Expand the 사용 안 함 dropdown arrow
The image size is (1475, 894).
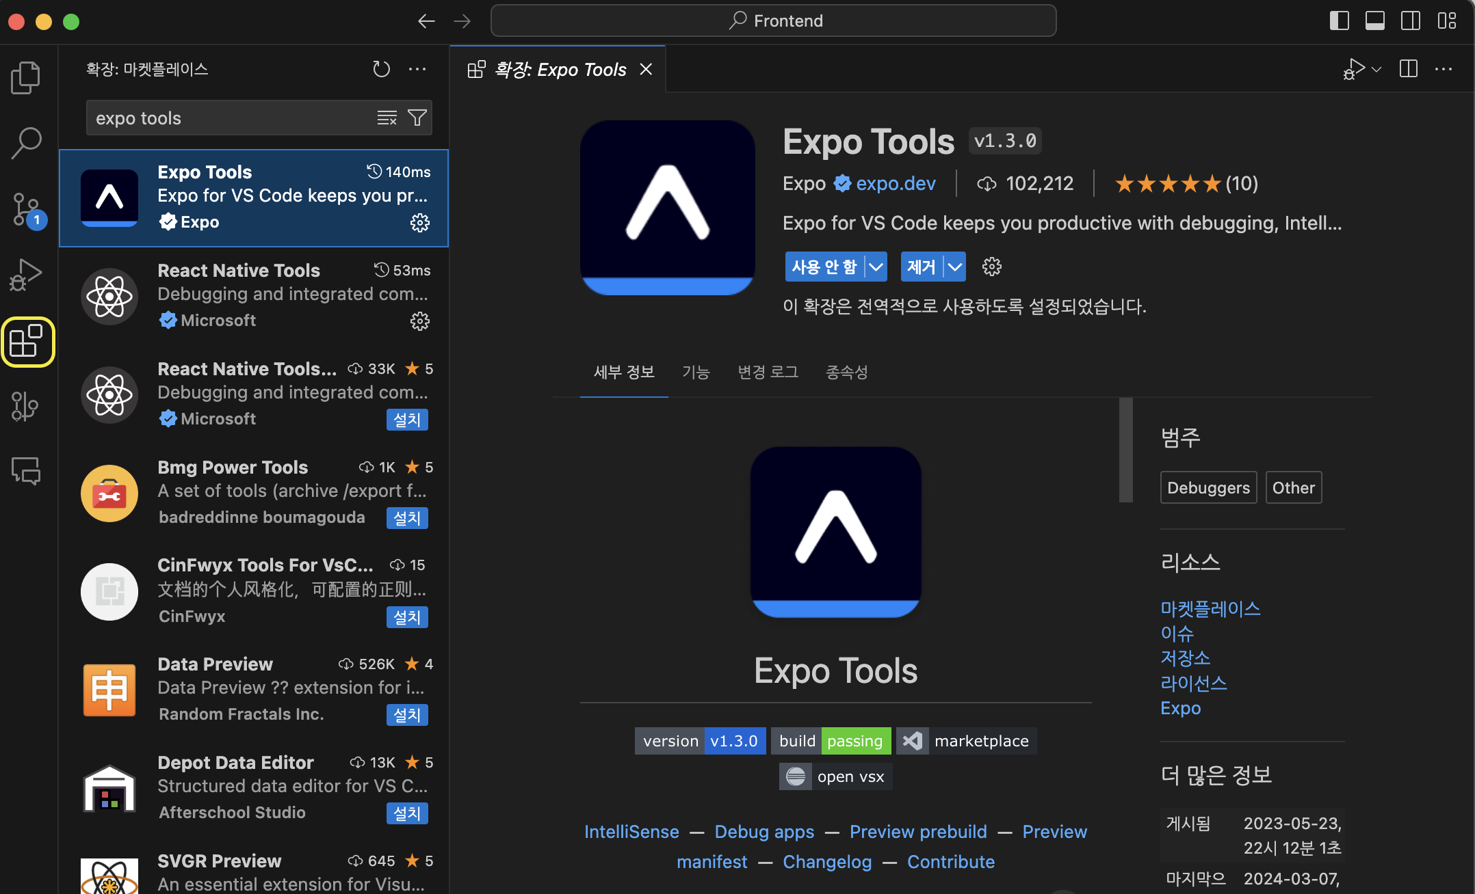876,267
